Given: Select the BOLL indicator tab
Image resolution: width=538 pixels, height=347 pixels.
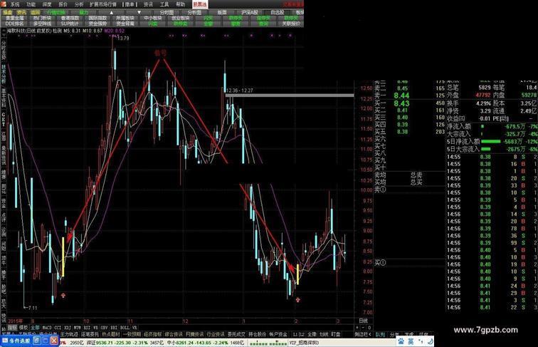Looking at the screenshot, I should pyautogui.click(x=125, y=328).
